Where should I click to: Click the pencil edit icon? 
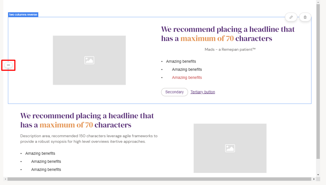coord(291,17)
